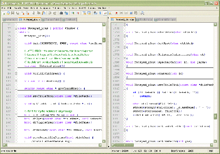Open the Edit menu
Viewport: 220px width, 154px height.
pyautogui.click(x=10, y=8)
